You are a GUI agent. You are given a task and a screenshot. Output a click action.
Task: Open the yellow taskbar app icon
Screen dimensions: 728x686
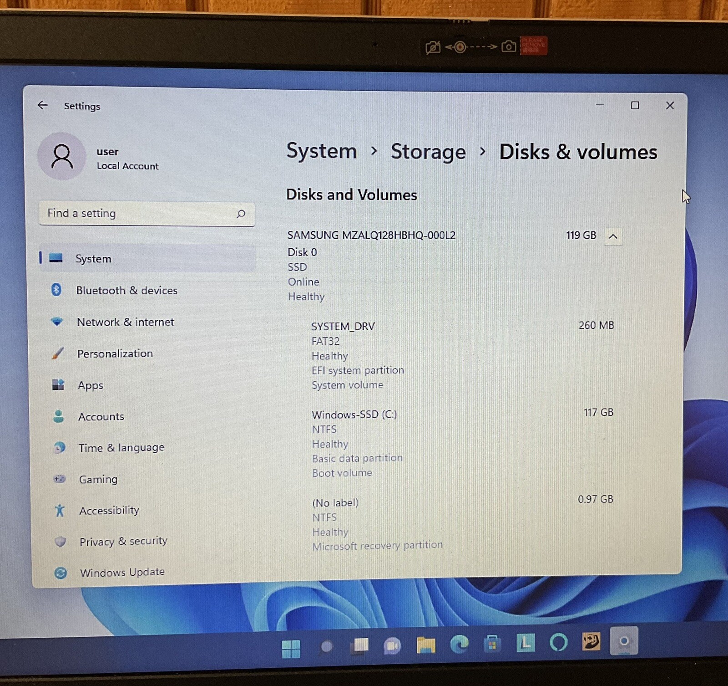pyautogui.click(x=591, y=641)
